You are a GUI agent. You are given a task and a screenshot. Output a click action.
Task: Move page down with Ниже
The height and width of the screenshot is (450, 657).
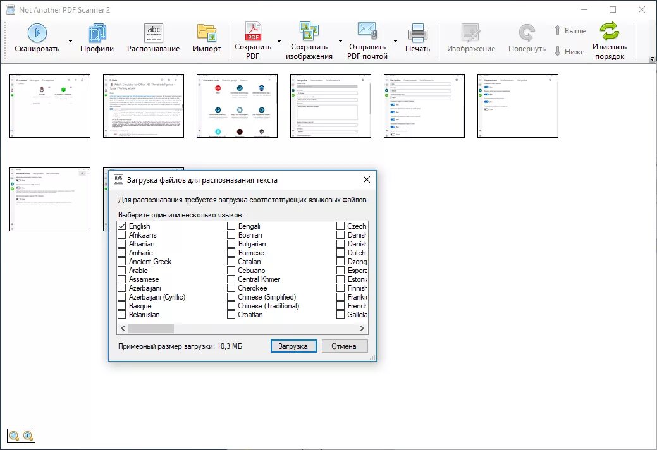pos(570,51)
